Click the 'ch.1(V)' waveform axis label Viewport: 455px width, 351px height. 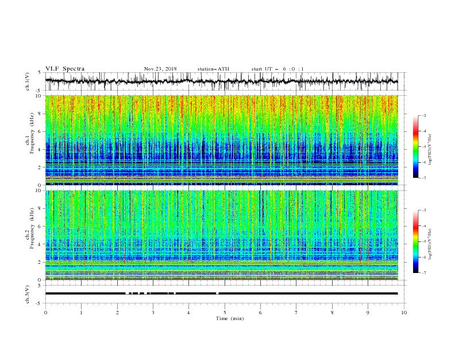tap(28, 81)
